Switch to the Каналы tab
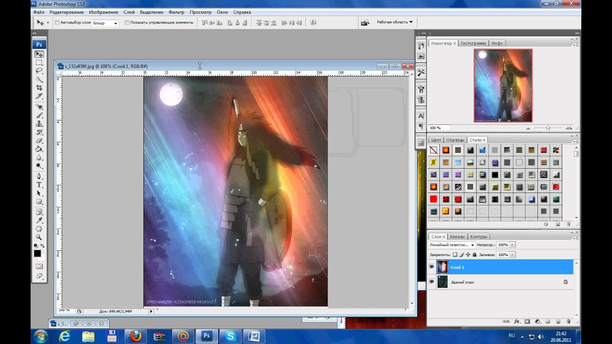Image resolution: width=612 pixels, height=344 pixels. (x=457, y=236)
